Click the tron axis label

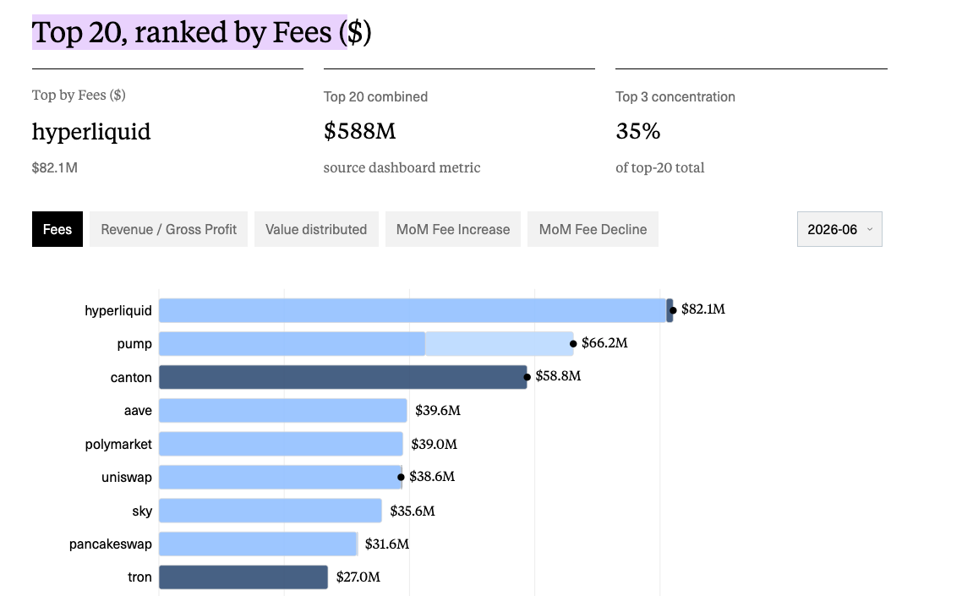pos(139,577)
